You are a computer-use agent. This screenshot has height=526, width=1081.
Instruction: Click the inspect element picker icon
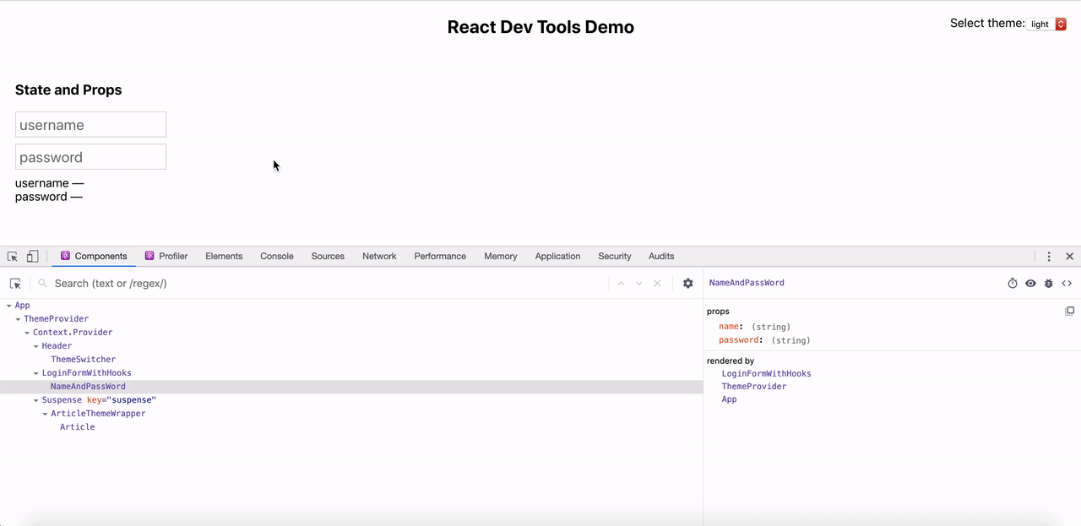(13, 257)
